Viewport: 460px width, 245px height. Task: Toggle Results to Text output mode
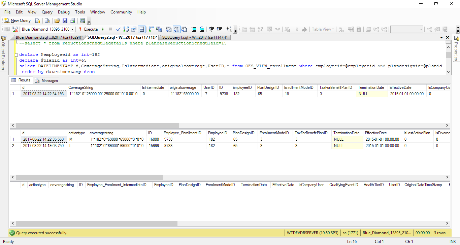click(168, 29)
